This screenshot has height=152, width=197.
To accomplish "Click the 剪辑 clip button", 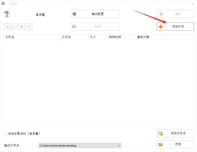I will pos(95,27).
